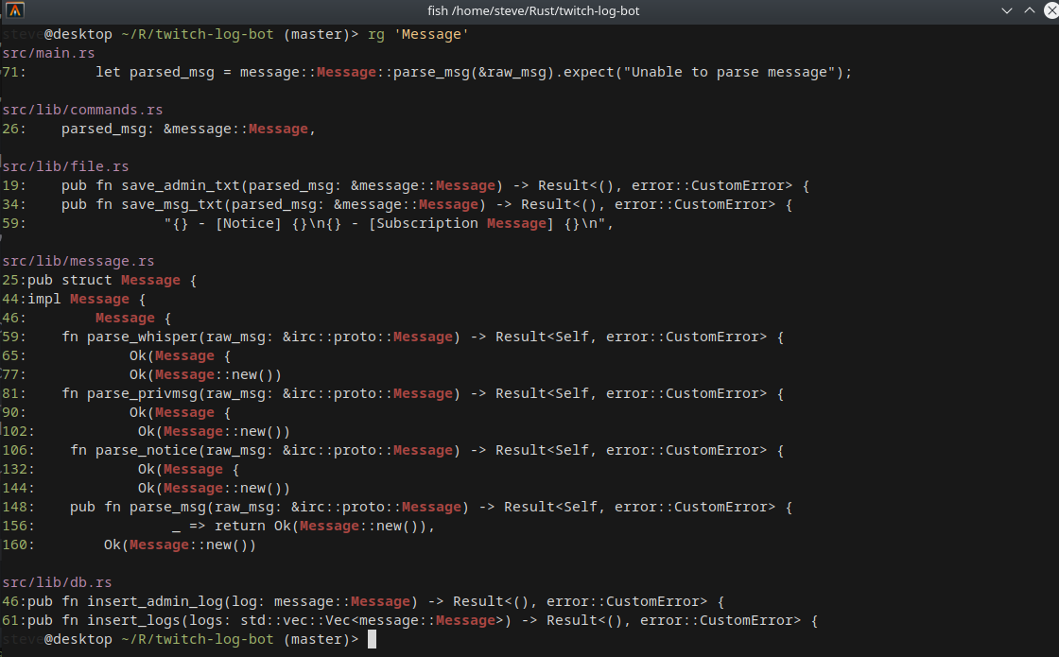The image size is (1059, 657).
Task: Click line 71 with let parsed_msg
Action: (x=426, y=72)
